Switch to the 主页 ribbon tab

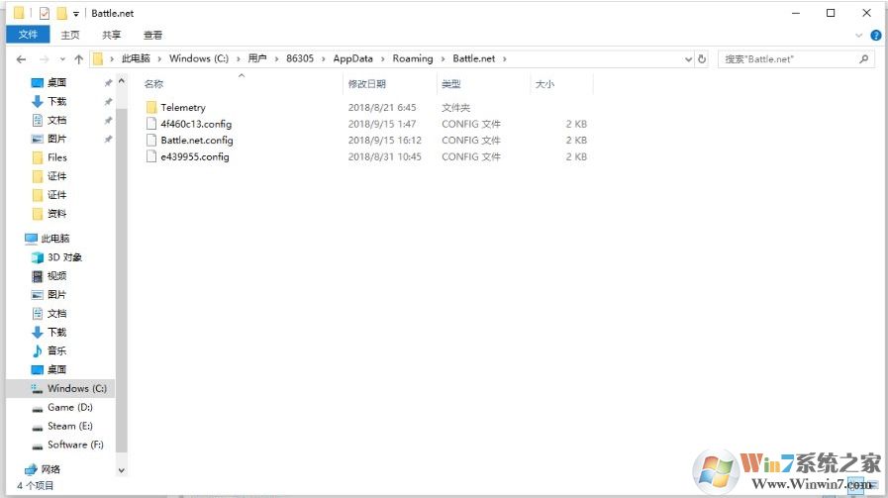click(70, 35)
